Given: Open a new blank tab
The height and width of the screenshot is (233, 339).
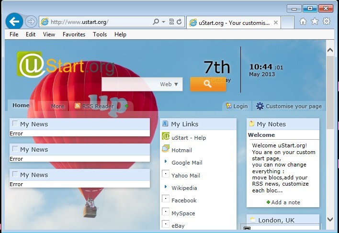Looking at the screenshot, I should click(x=287, y=22).
